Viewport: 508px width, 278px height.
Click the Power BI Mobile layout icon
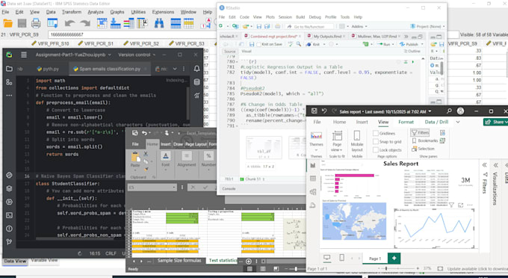pyautogui.click(x=357, y=135)
